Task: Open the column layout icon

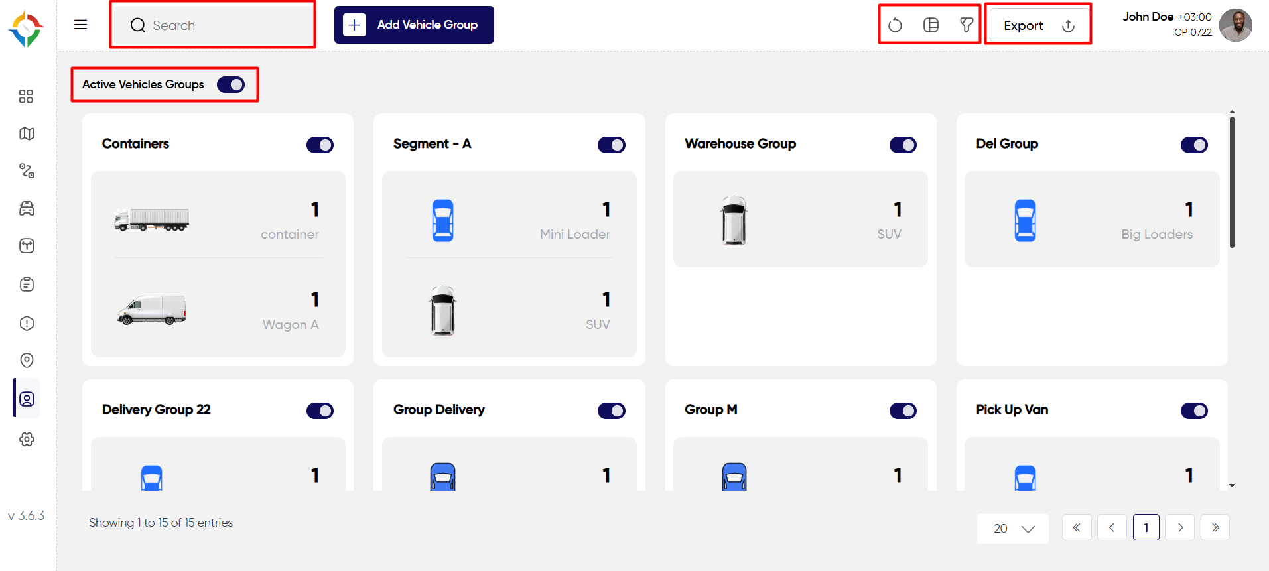Action: [931, 25]
